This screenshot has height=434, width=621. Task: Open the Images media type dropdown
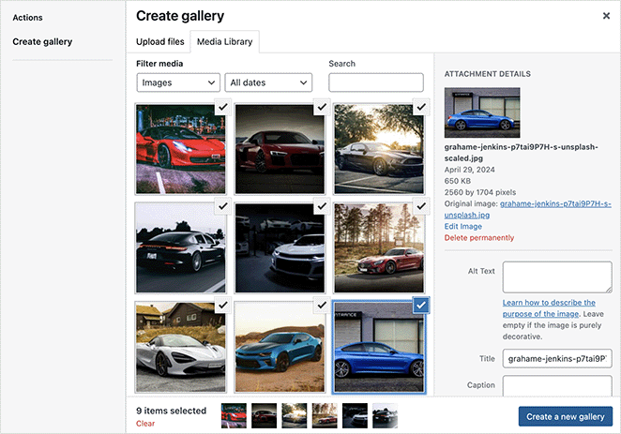tap(178, 82)
